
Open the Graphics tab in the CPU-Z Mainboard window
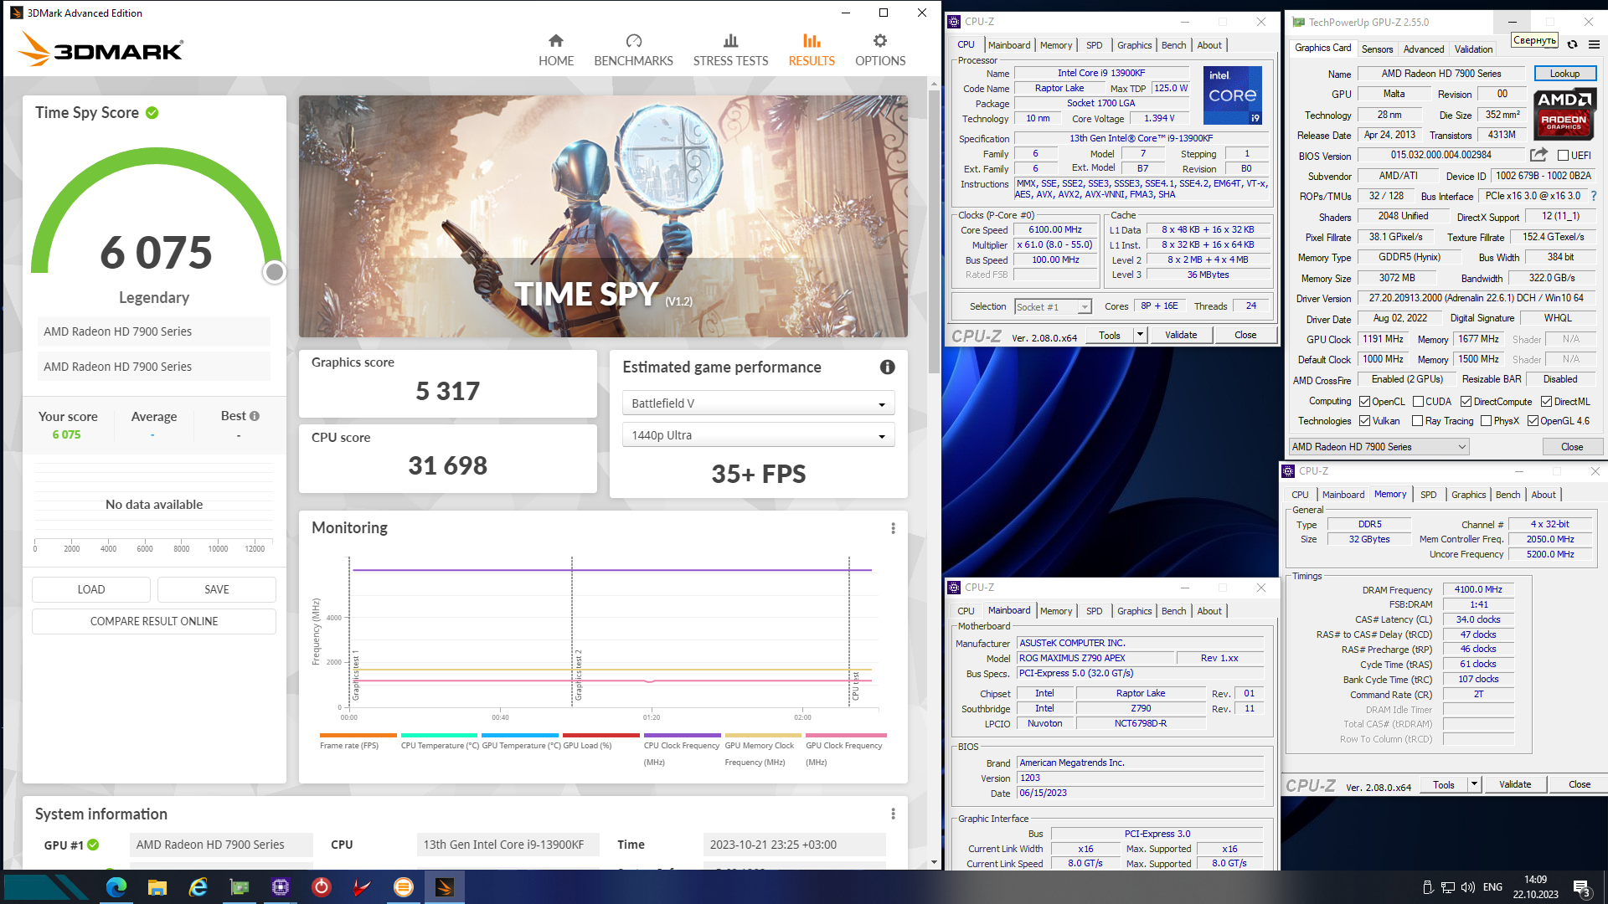[1134, 611]
